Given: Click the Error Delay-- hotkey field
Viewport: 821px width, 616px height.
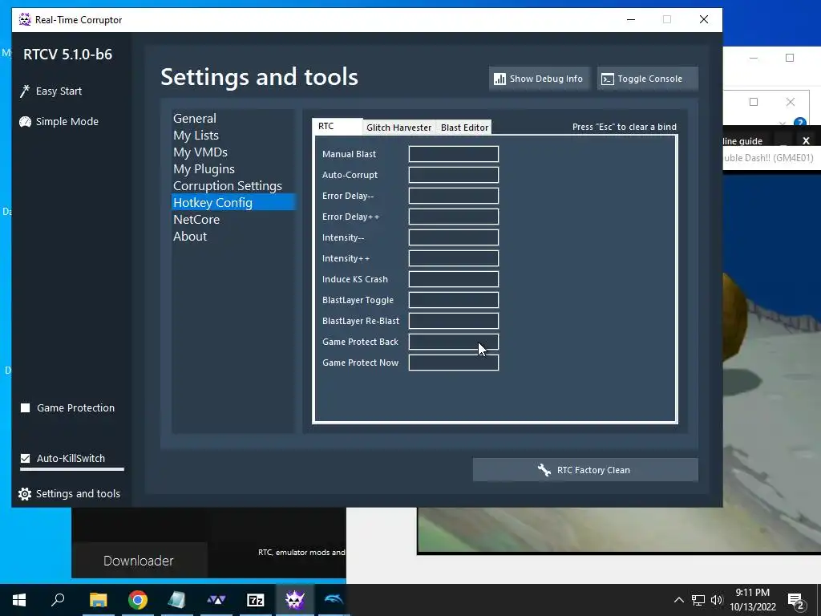Looking at the screenshot, I should tap(454, 196).
